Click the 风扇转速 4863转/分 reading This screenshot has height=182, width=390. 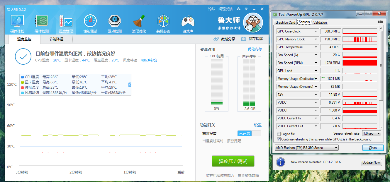pos(140,60)
